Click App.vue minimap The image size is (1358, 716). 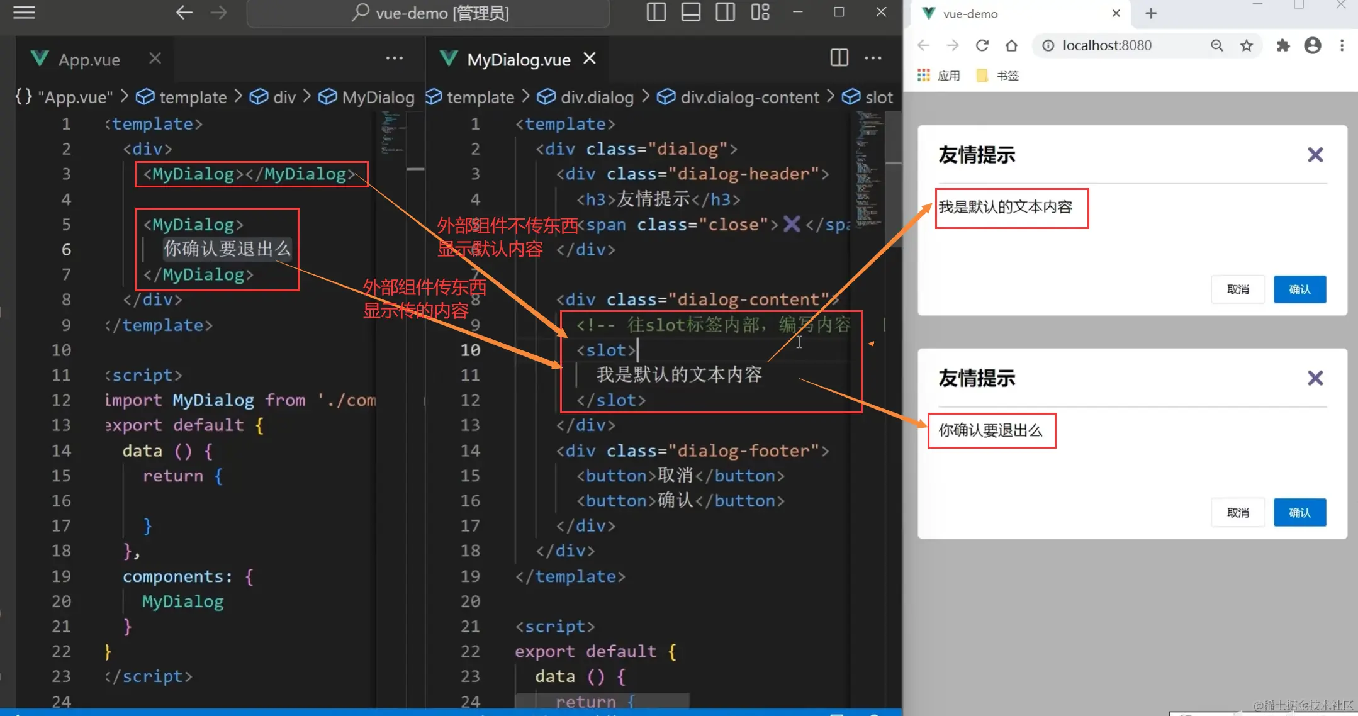[392, 133]
